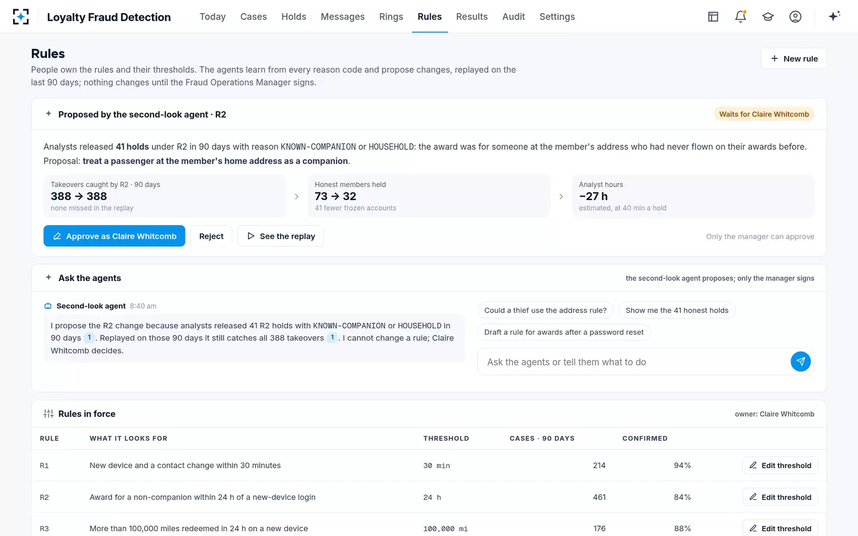The image size is (858, 536).
Task: Create a New rule
Action: coord(794,58)
